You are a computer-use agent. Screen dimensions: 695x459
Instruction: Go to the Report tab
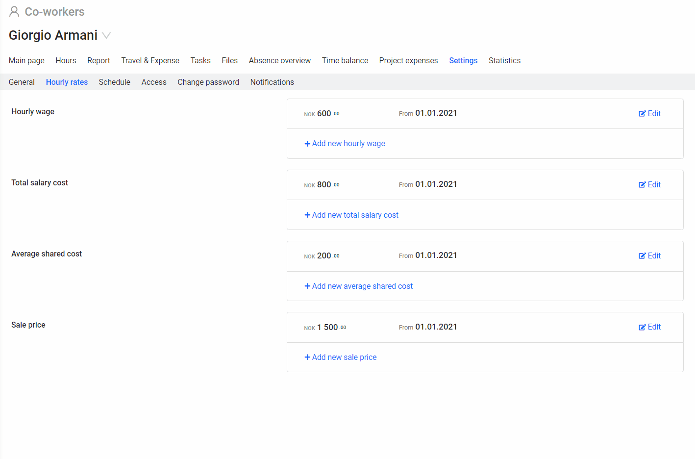[99, 60]
